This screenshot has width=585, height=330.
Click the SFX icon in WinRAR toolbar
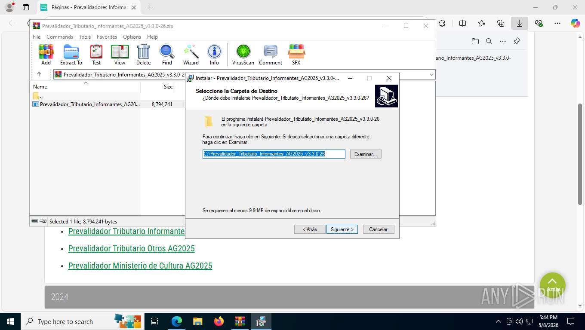[296, 55]
